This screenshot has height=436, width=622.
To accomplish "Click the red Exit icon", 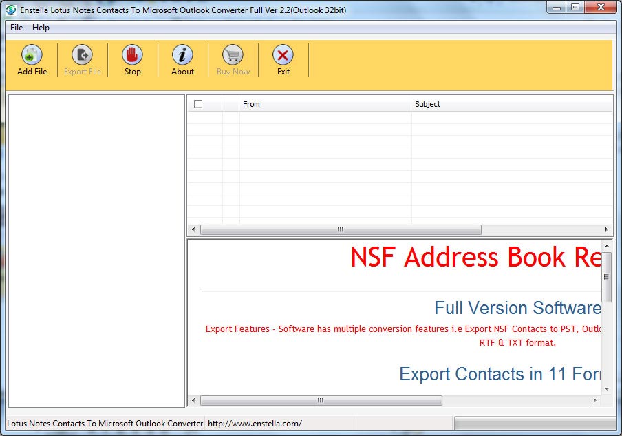I will pyautogui.click(x=283, y=56).
